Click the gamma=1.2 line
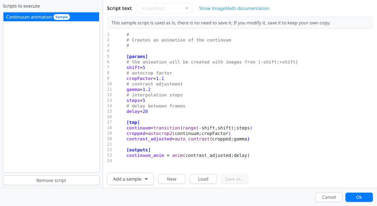The image size is (377, 206). [x=138, y=89]
